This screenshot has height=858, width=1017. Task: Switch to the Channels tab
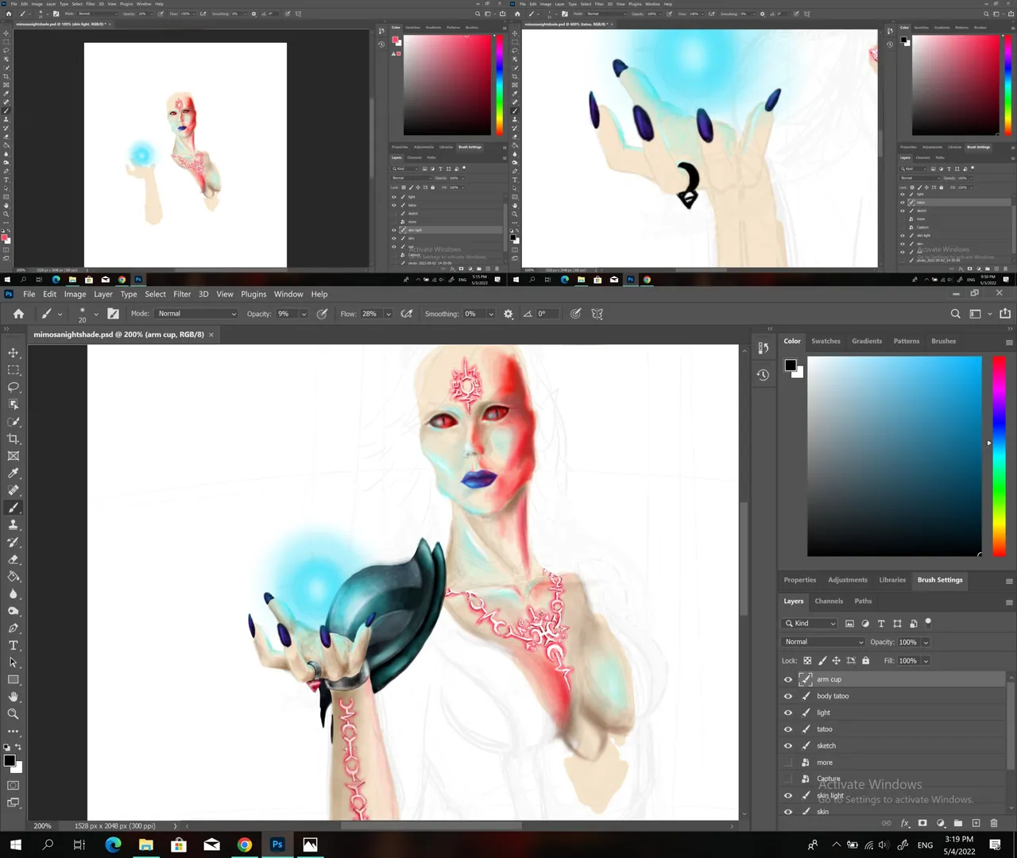(829, 601)
